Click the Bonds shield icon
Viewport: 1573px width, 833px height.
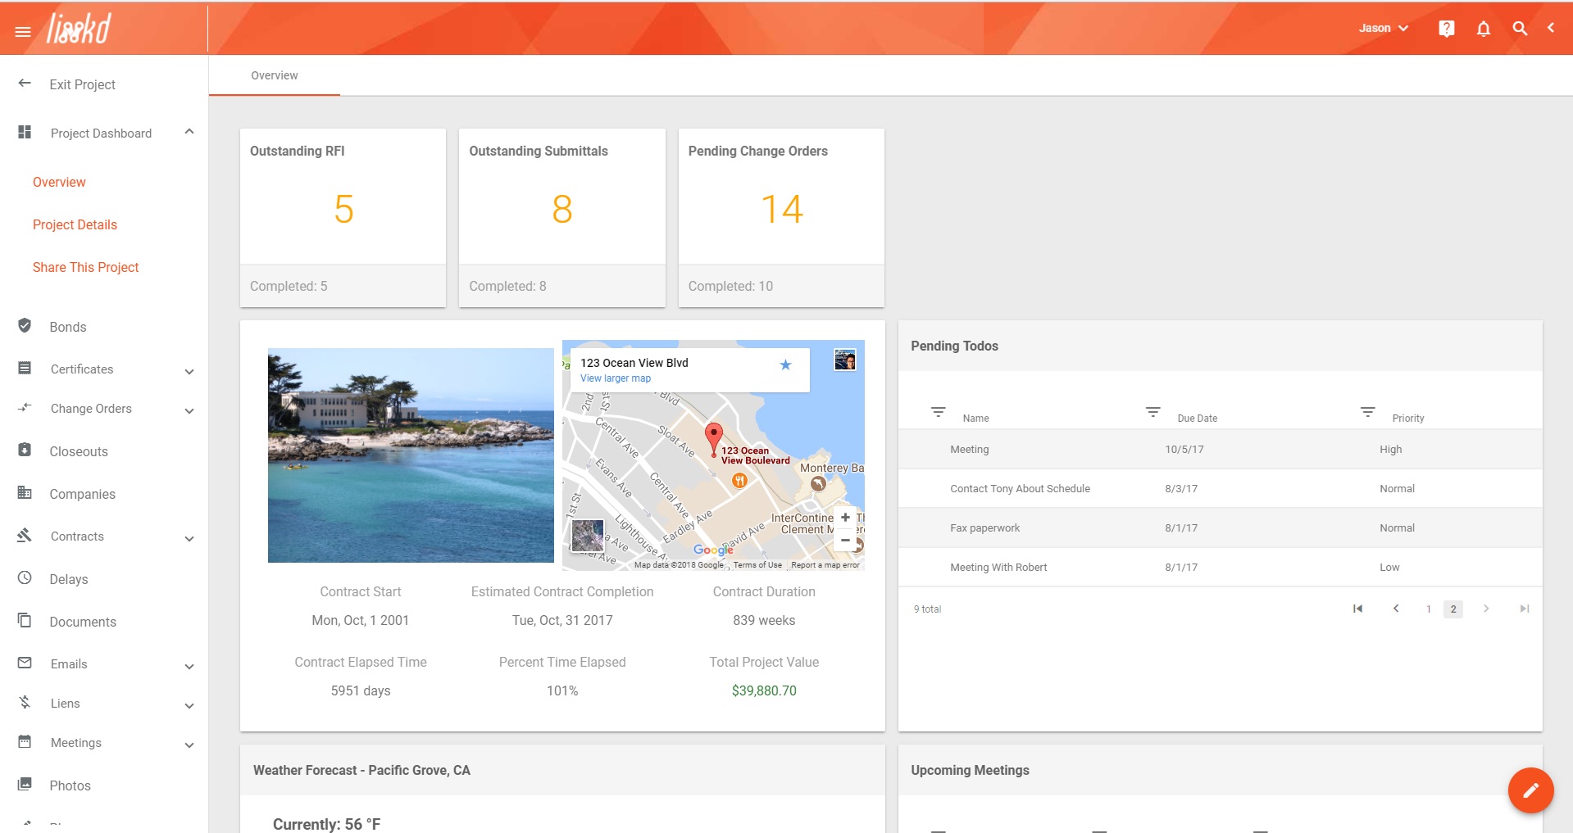[25, 325]
